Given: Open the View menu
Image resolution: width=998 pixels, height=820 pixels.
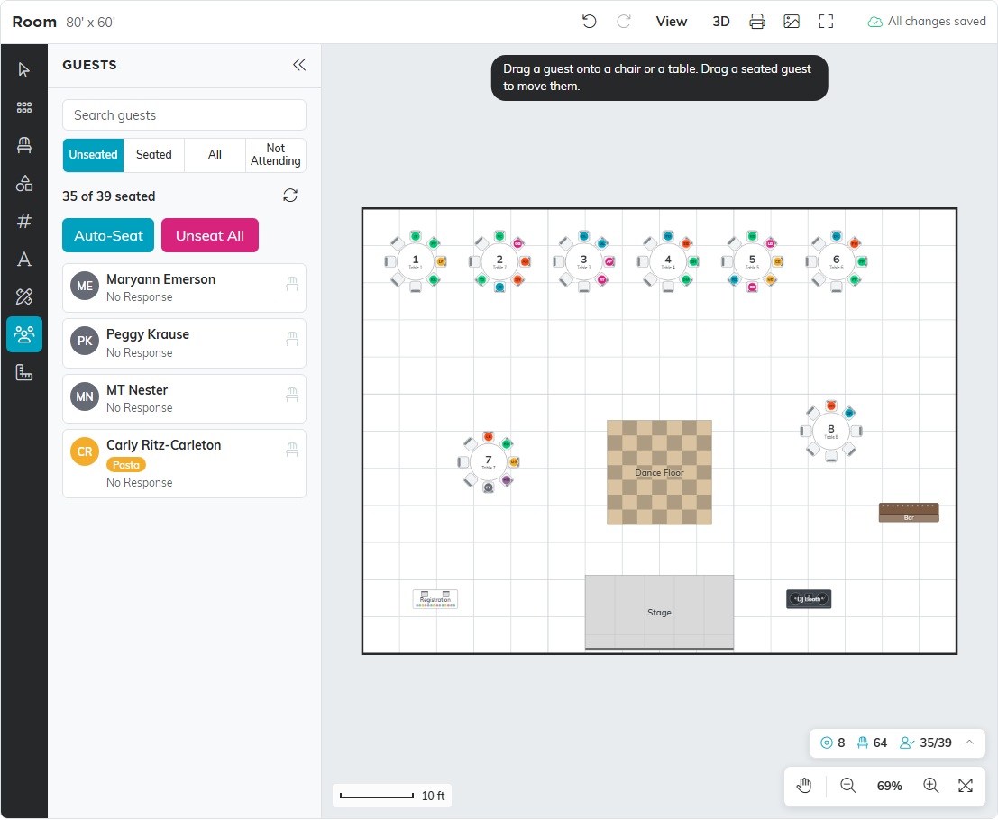Looking at the screenshot, I should pyautogui.click(x=672, y=22).
